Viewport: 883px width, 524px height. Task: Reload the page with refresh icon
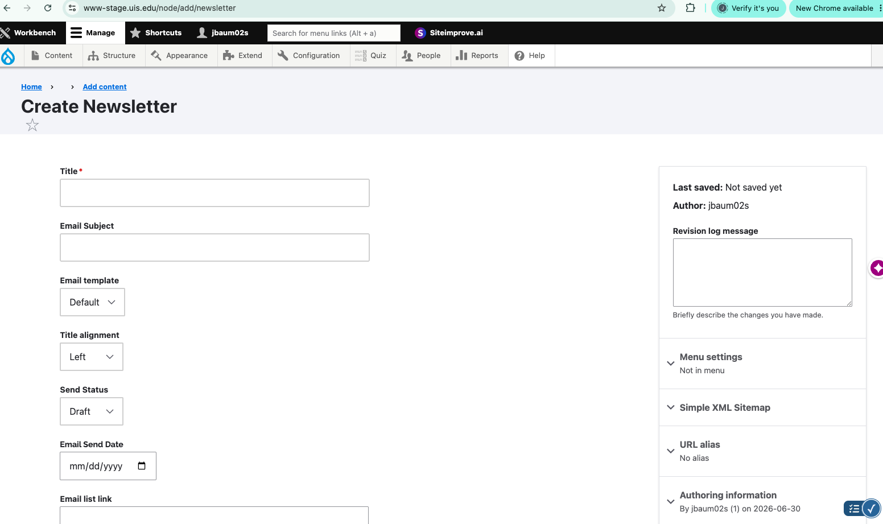(48, 8)
